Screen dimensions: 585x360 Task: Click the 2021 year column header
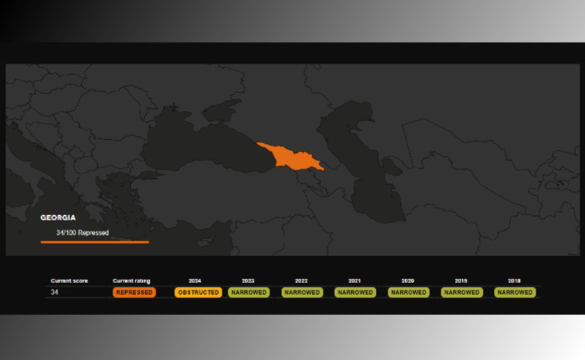click(x=355, y=280)
